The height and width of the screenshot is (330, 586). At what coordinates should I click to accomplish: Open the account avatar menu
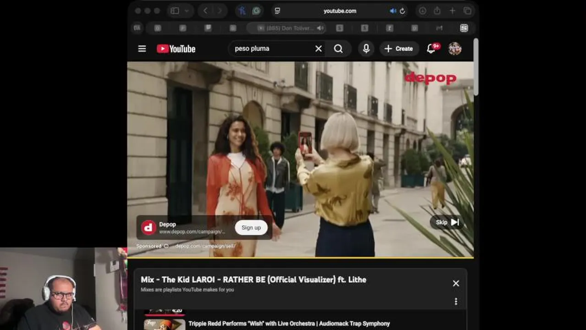point(455,49)
